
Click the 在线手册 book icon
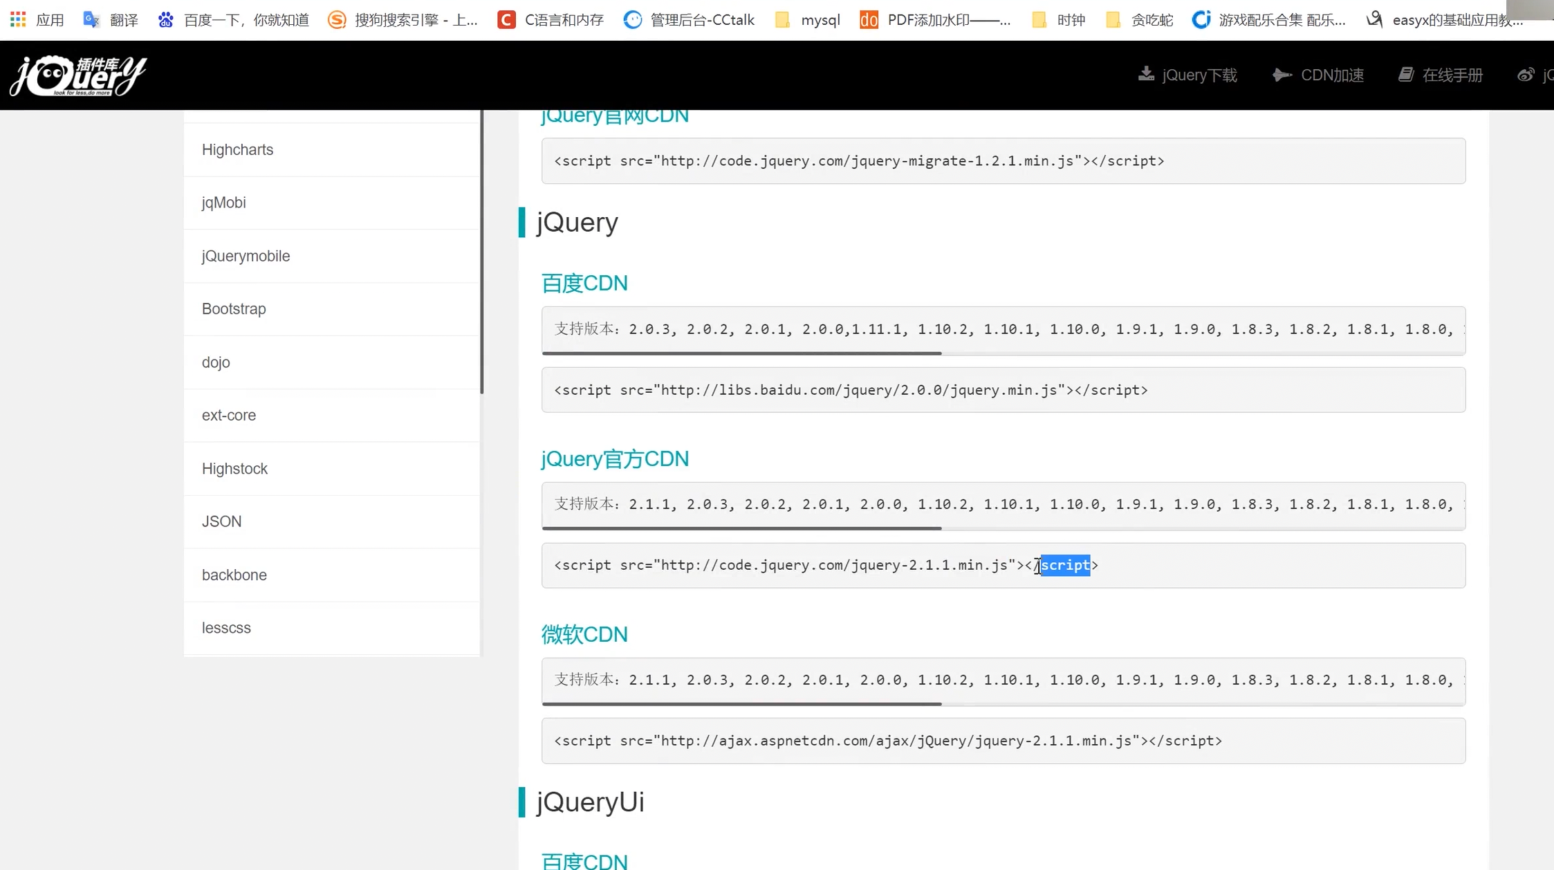(x=1406, y=74)
